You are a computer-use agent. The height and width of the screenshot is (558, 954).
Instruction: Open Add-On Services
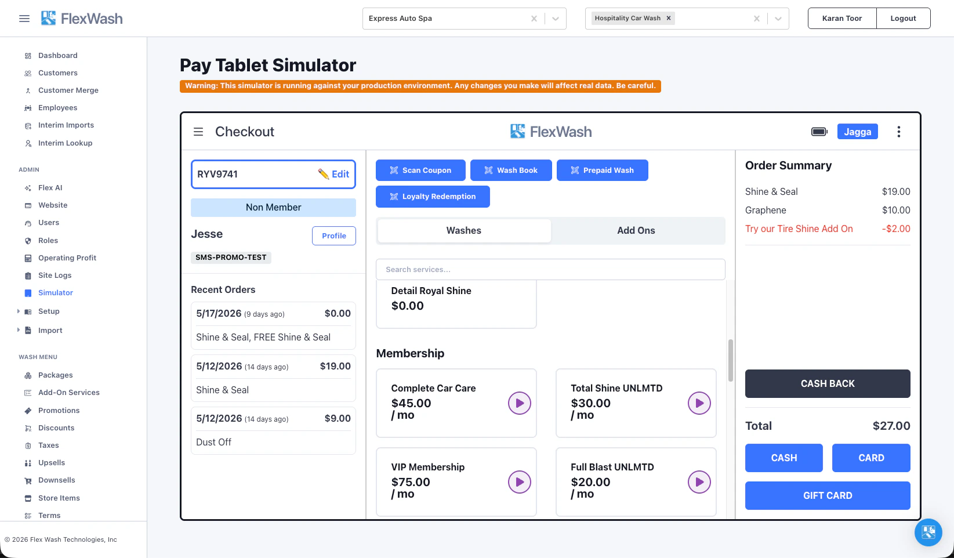69,393
